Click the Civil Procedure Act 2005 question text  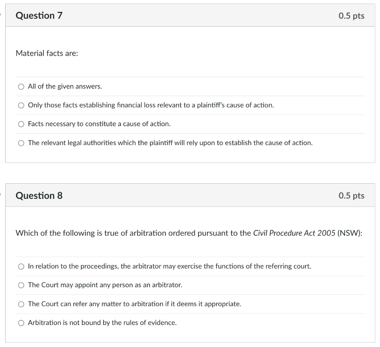(189, 233)
